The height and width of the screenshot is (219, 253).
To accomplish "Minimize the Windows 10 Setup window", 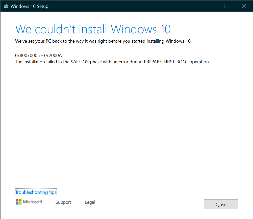I will tap(209, 6).
